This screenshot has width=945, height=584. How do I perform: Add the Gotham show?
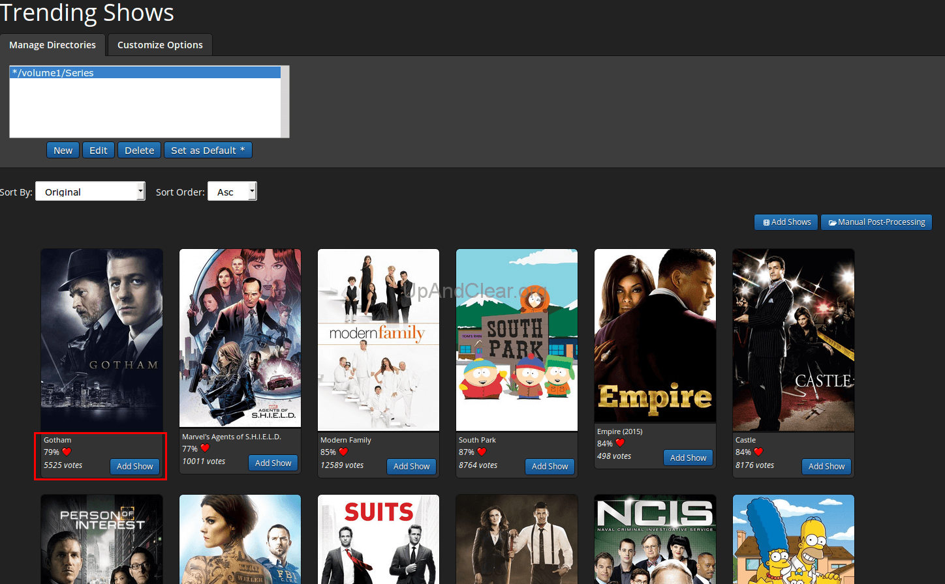click(134, 467)
